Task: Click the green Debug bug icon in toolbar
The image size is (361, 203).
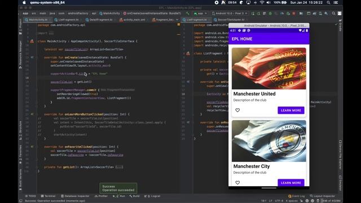Action: click(x=270, y=14)
